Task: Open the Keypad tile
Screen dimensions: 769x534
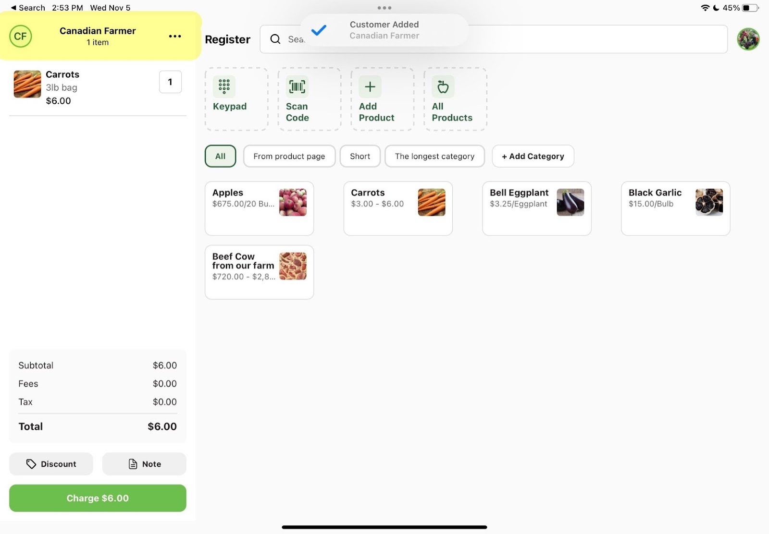Action: pos(236,99)
